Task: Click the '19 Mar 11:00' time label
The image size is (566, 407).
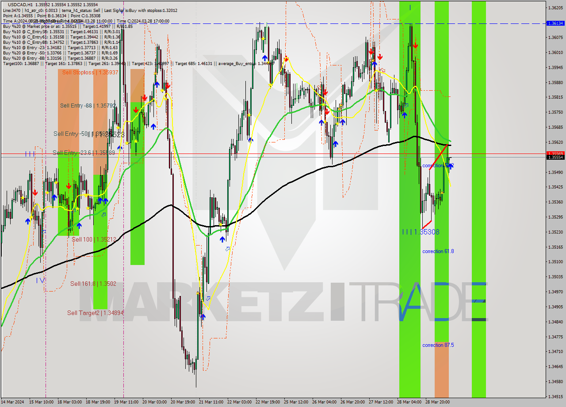Action: (x=126, y=402)
